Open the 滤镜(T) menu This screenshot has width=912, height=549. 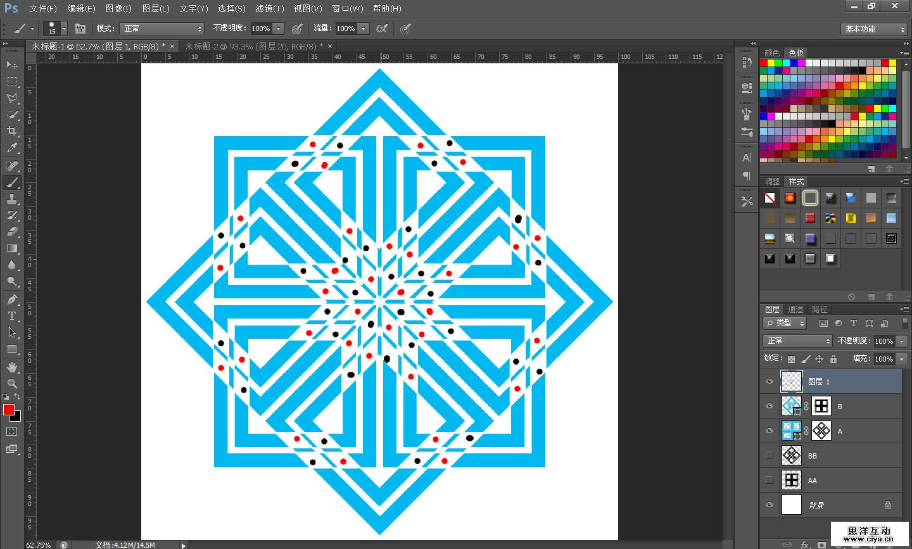(x=269, y=8)
